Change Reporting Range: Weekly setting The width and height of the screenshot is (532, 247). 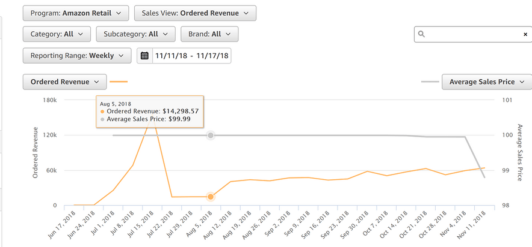[76, 56]
